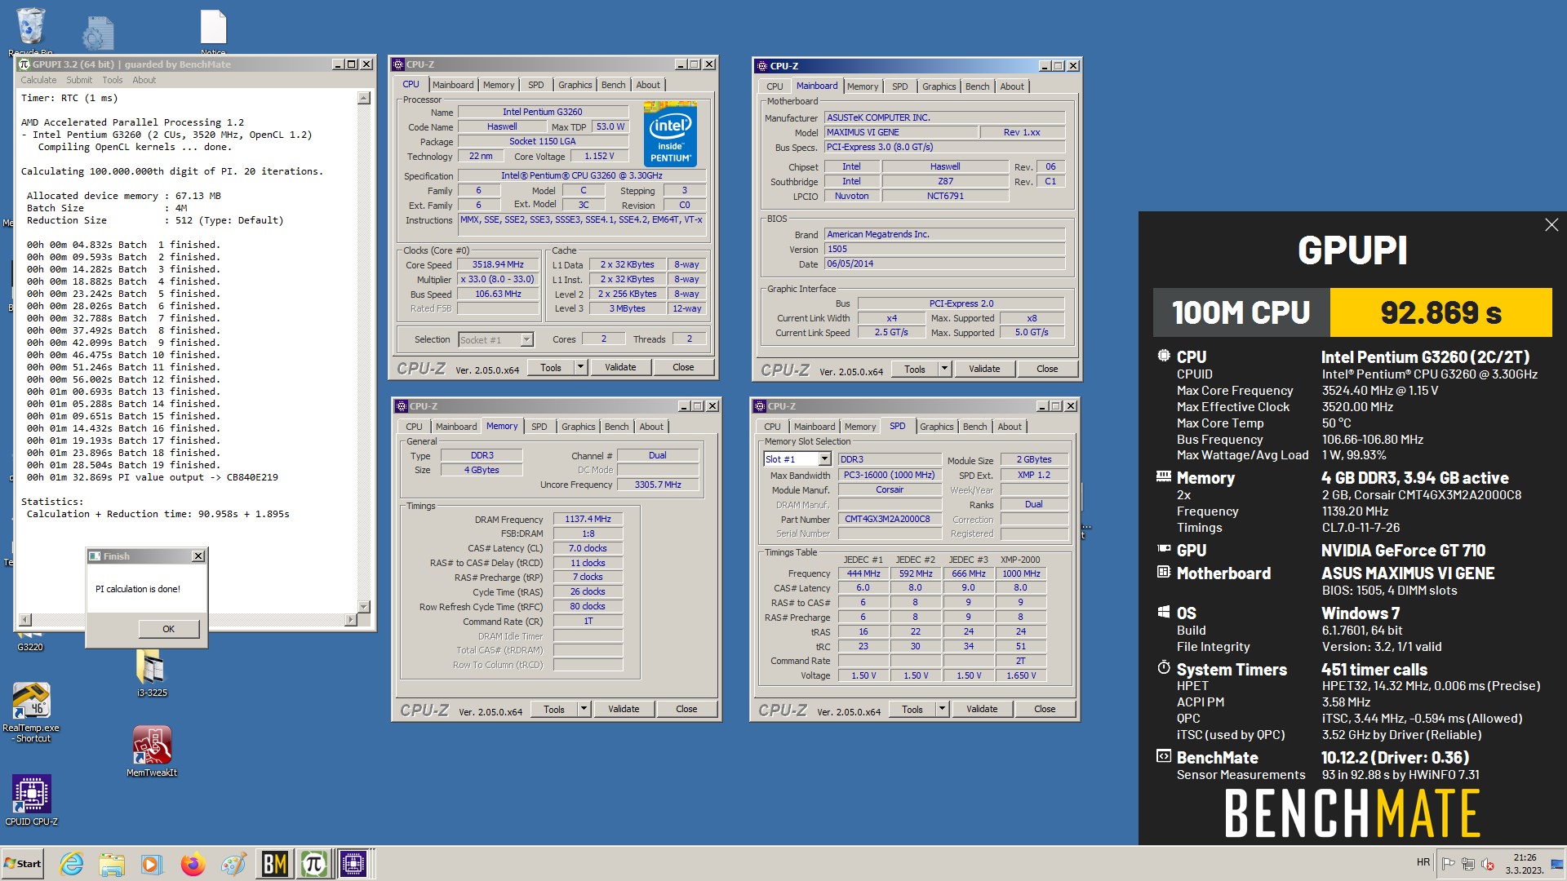The image size is (1567, 881).
Task: Click the BIOS Version 1505 field
Action: point(944,249)
